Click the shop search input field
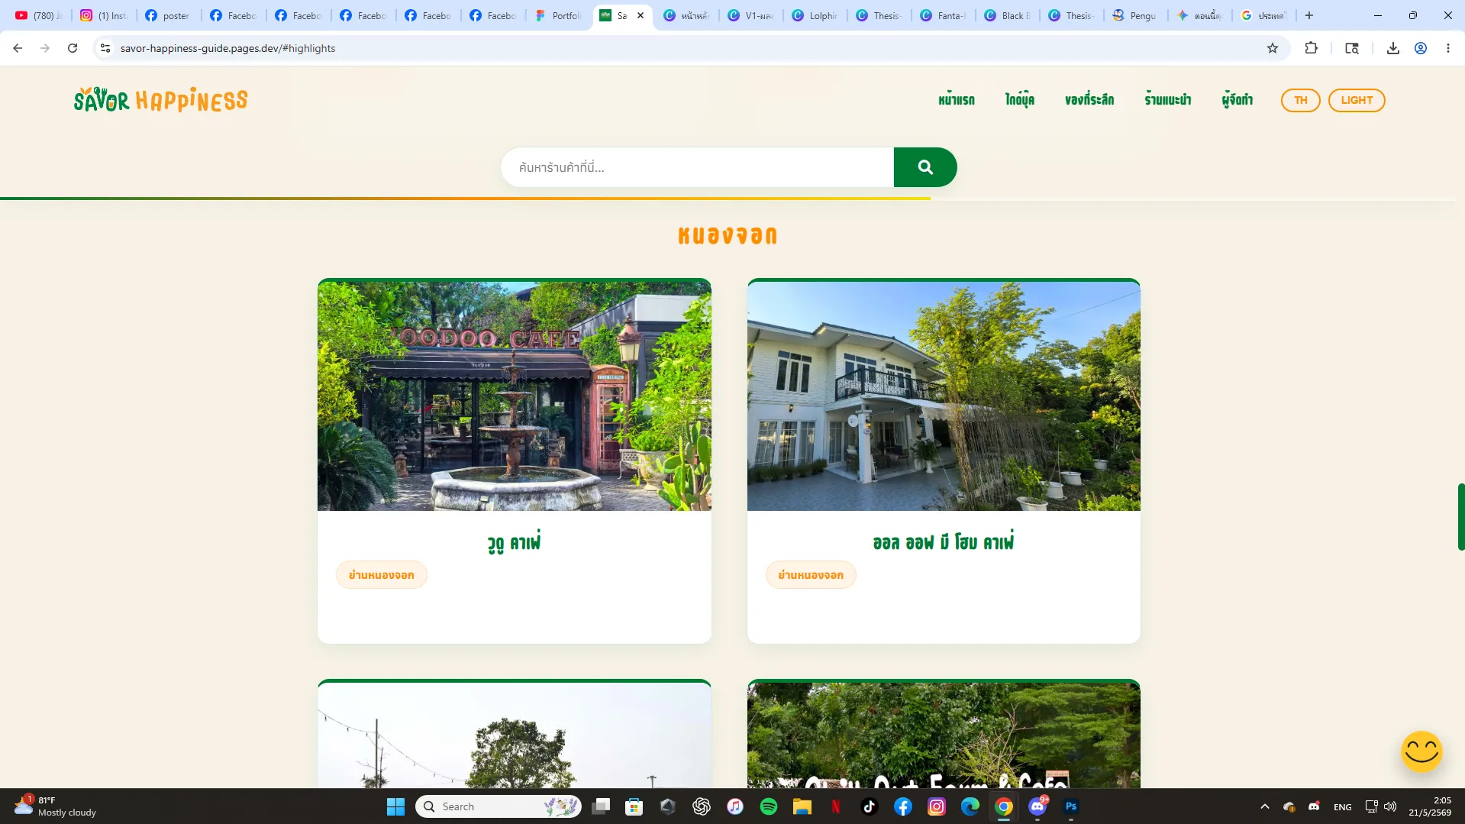The image size is (1465, 824). tap(697, 167)
